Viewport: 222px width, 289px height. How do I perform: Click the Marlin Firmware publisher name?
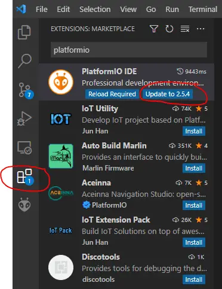tap(108, 168)
